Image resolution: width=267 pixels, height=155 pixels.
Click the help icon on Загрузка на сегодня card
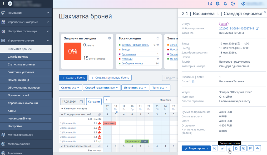click(x=109, y=38)
